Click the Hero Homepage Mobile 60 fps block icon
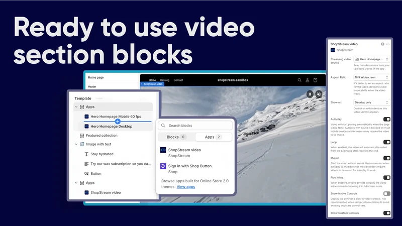This screenshot has height=226, width=402. tap(86, 117)
